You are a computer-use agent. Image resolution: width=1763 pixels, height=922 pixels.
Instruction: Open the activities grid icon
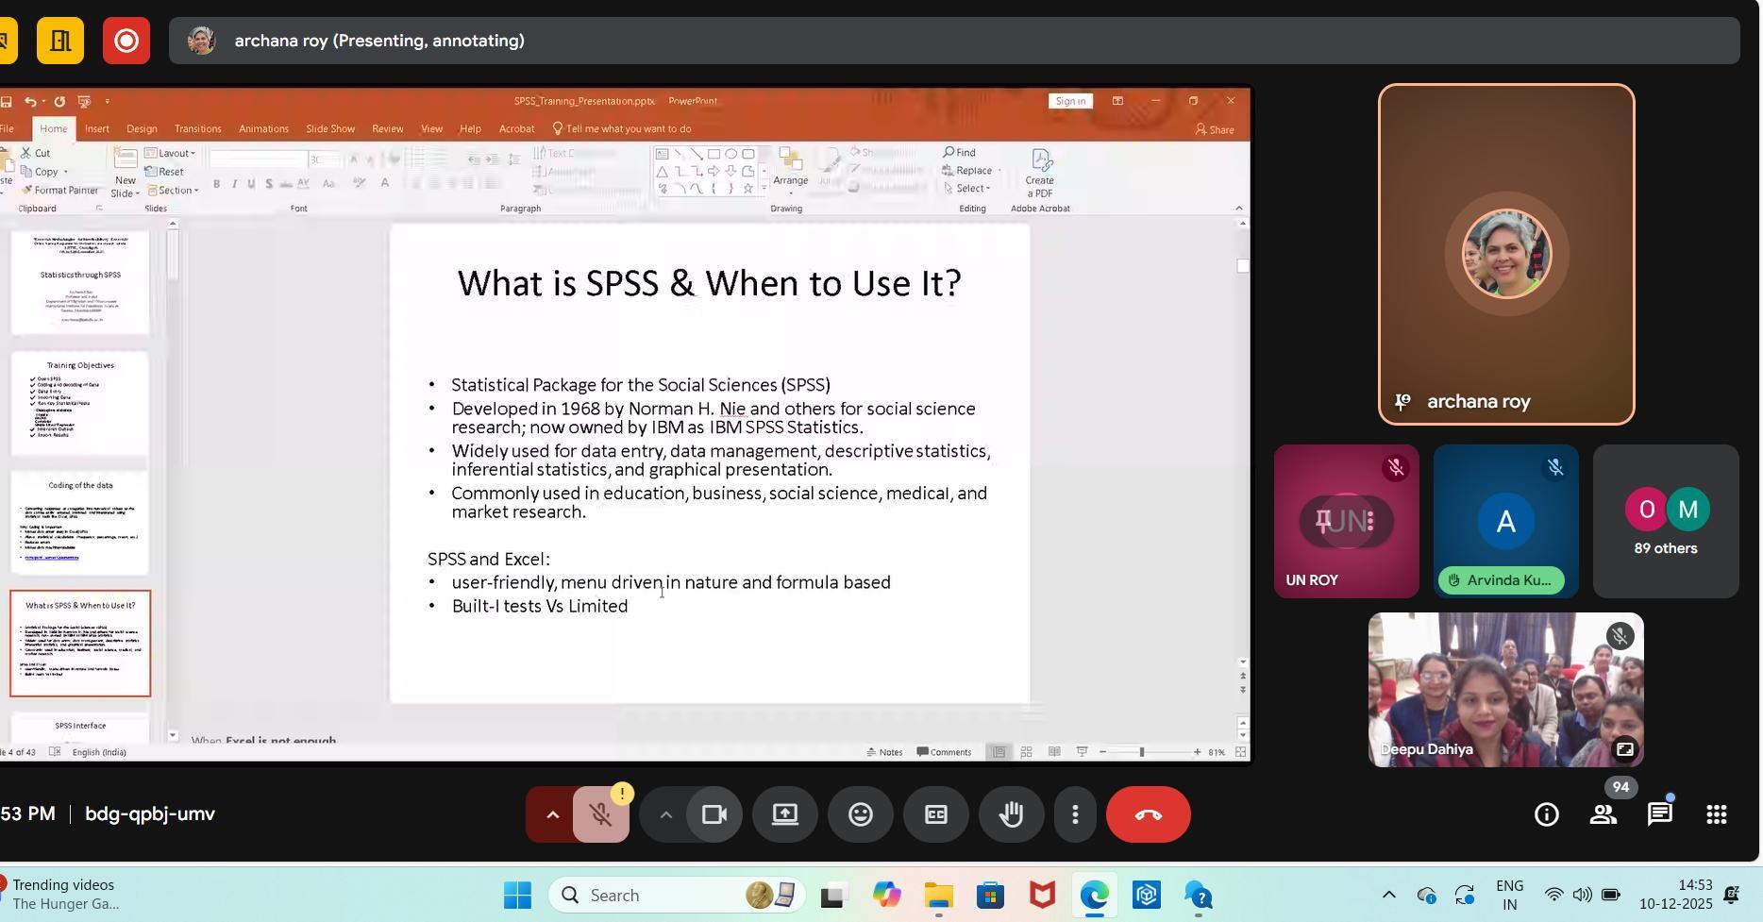point(1716,814)
